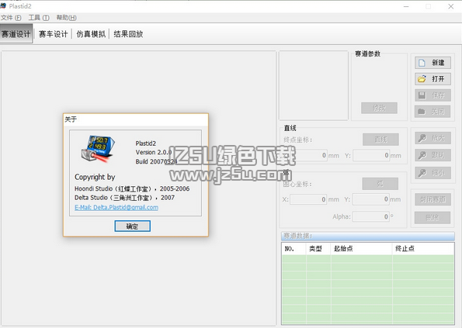
Task: Click the arc center Y coordinate field
Action: click(x=371, y=199)
